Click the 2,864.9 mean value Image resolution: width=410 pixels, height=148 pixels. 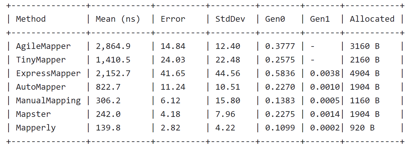113,47
